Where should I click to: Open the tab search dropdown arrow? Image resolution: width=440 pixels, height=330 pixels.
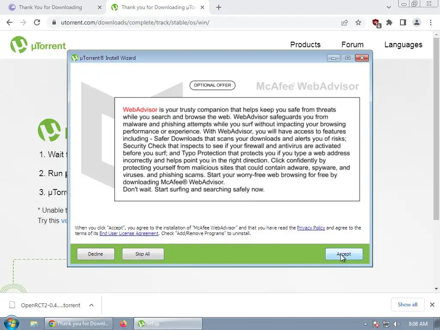(x=388, y=7)
